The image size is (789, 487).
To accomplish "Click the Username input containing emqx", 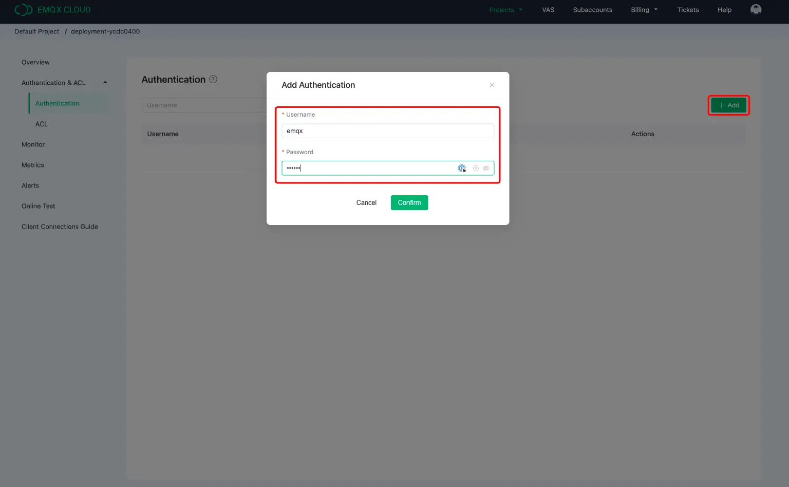I will pyautogui.click(x=387, y=130).
